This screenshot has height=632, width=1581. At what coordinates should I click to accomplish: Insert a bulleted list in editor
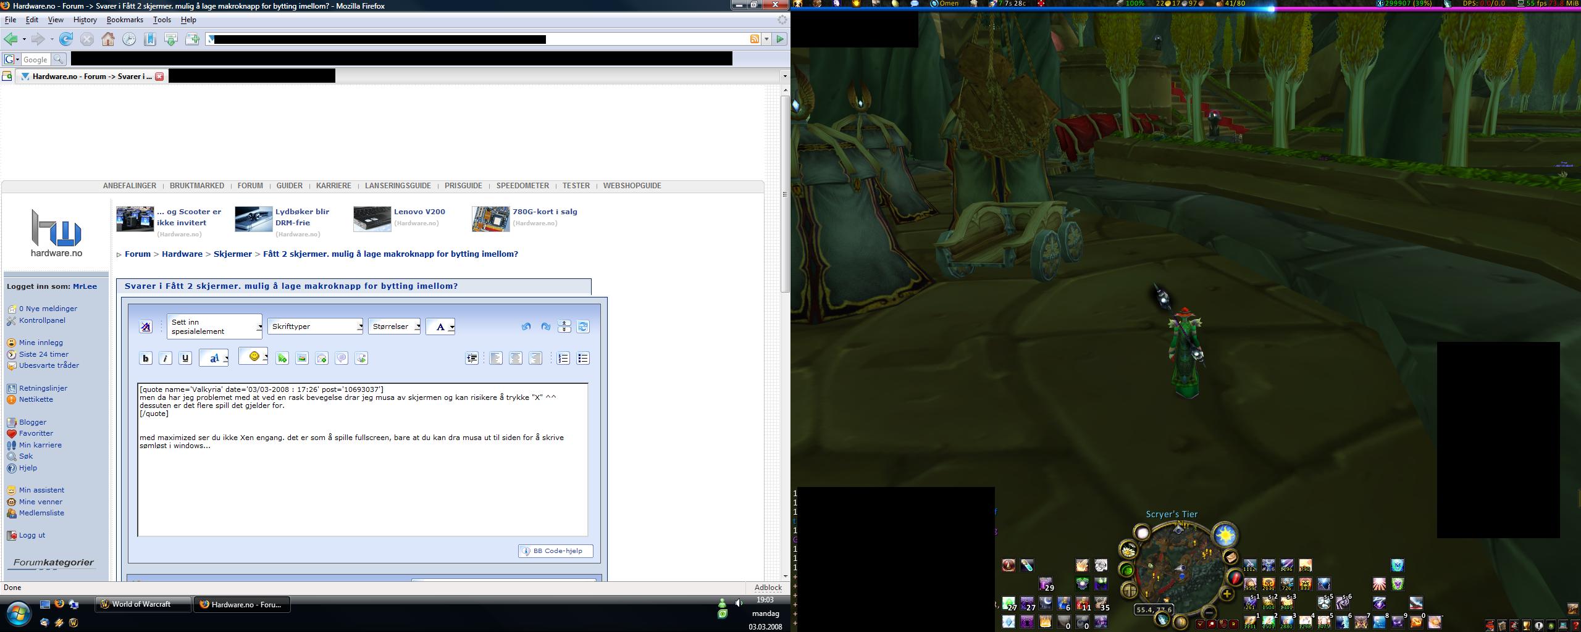[x=583, y=358]
